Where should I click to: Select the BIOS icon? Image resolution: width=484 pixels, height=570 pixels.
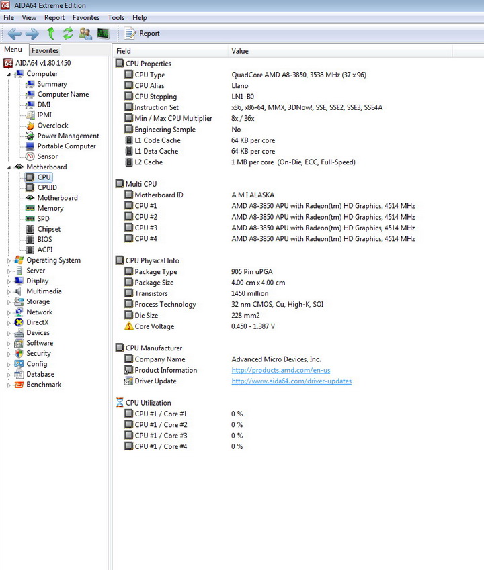[30, 239]
